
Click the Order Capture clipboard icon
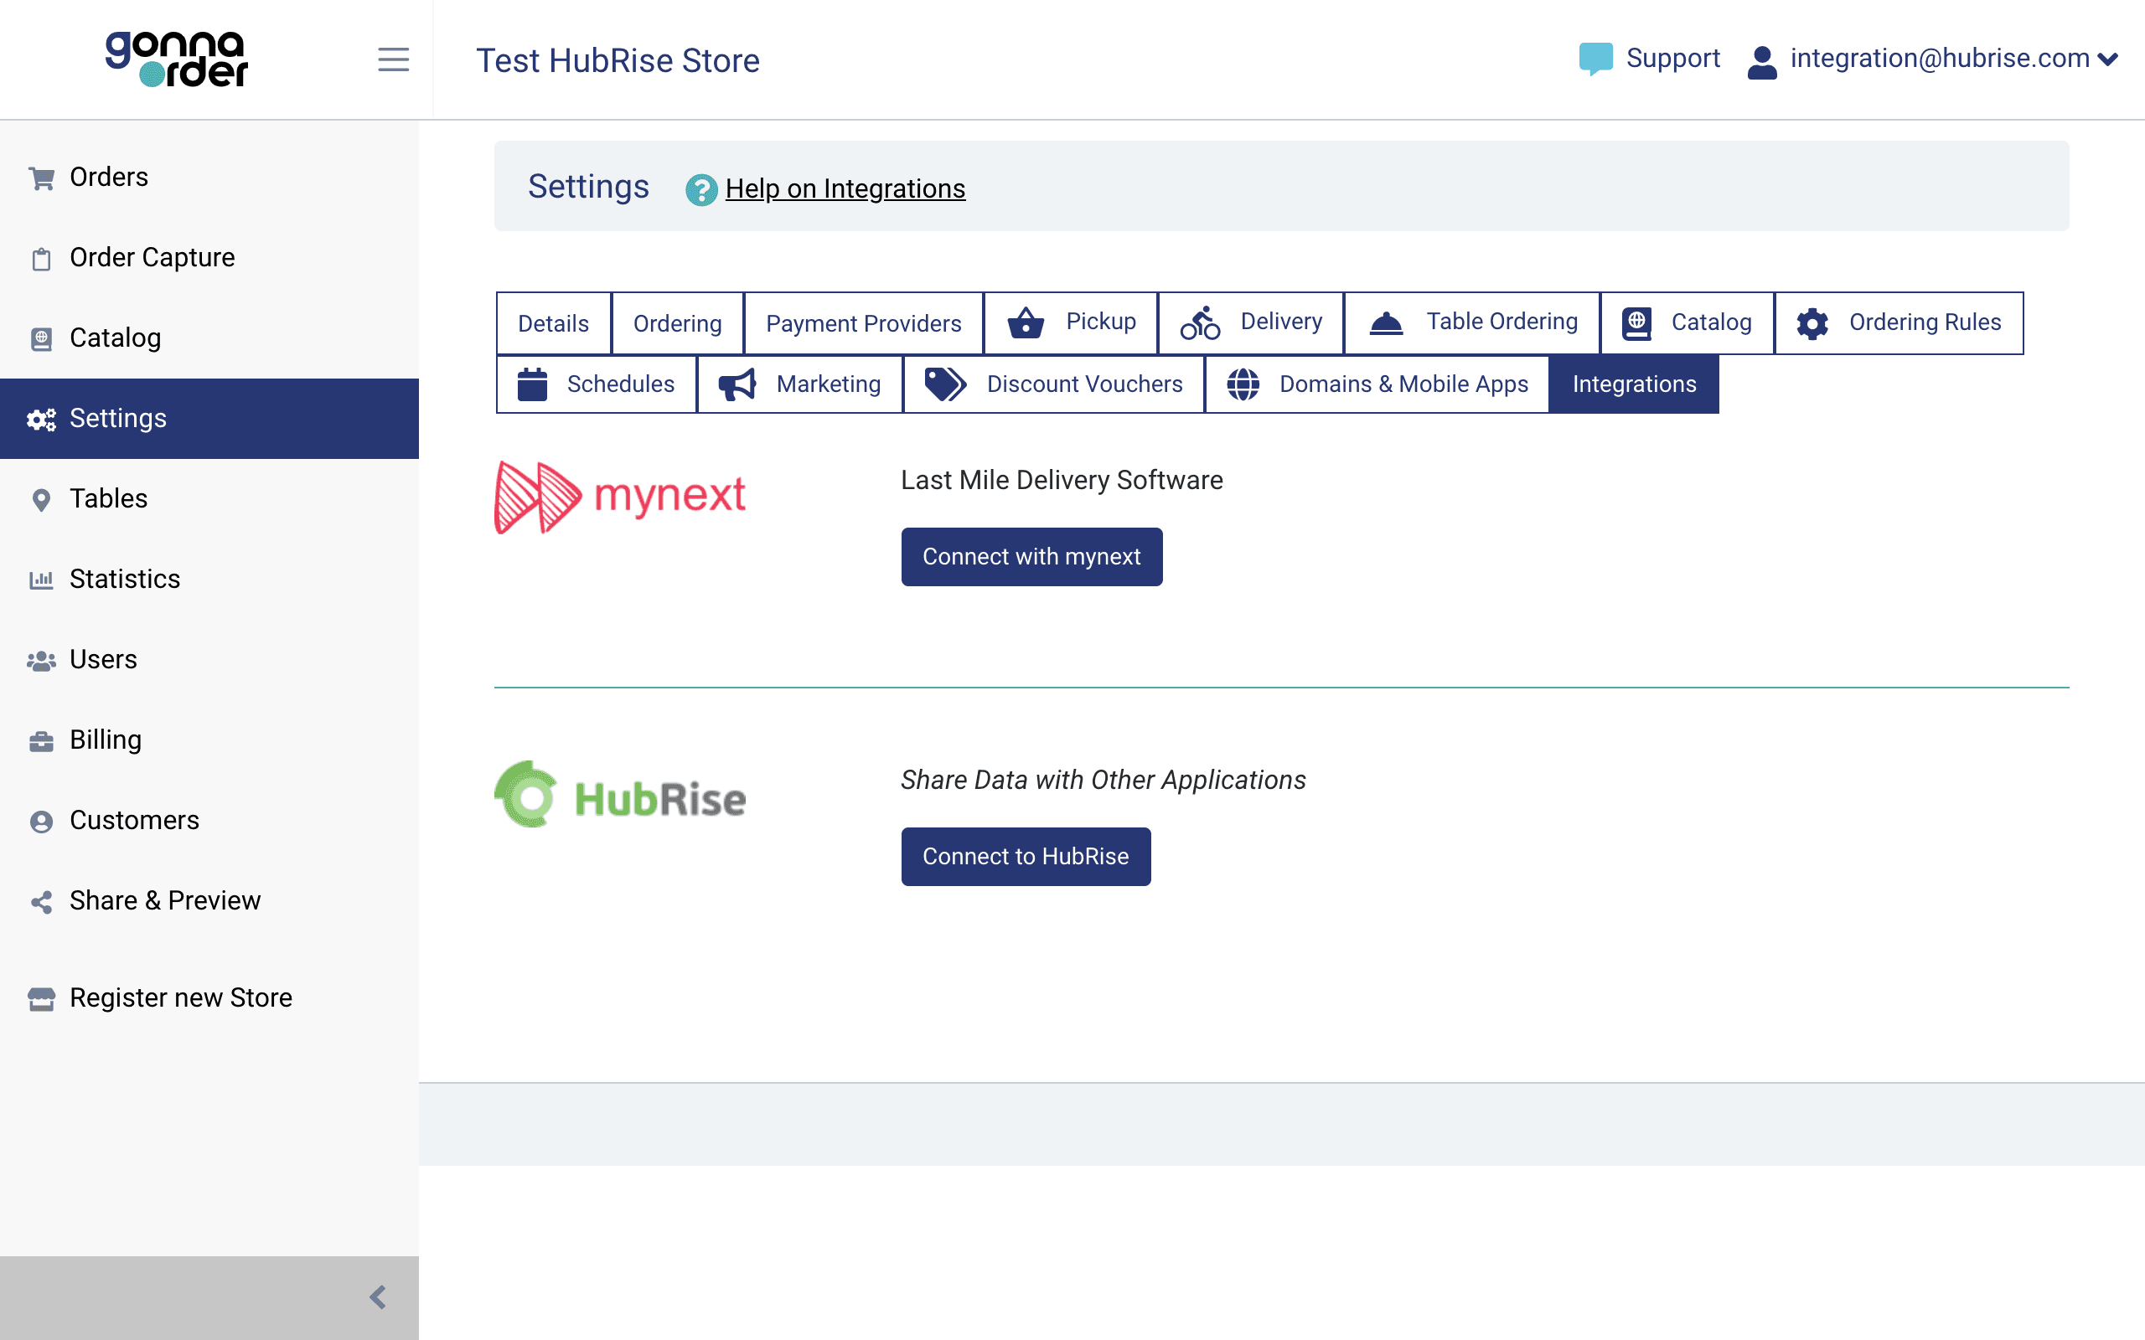(x=41, y=259)
